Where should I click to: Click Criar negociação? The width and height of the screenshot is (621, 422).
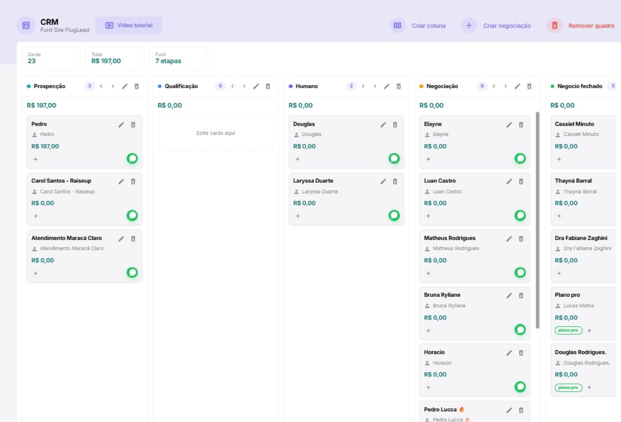click(x=496, y=25)
